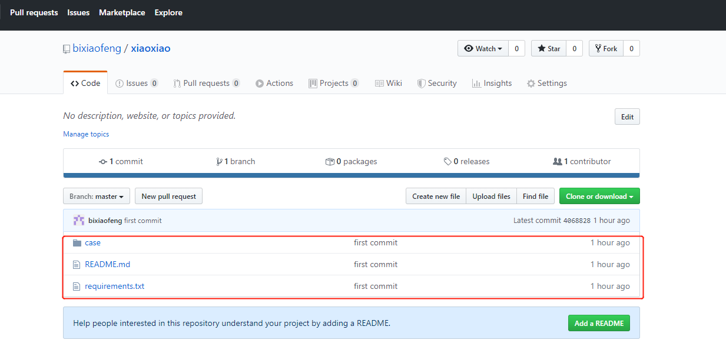Open the latest commit hash 4068828
The height and width of the screenshot is (363, 726).
click(576, 221)
